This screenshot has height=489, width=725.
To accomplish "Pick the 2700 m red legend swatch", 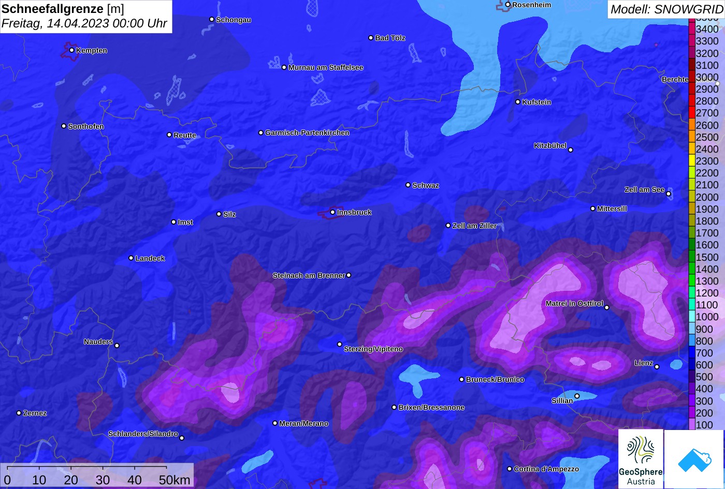I will [x=691, y=113].
